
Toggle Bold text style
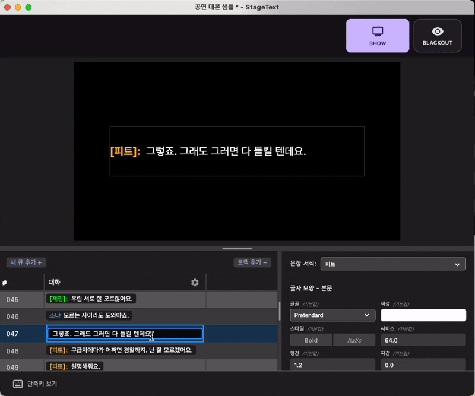click(x=311, y=340)
